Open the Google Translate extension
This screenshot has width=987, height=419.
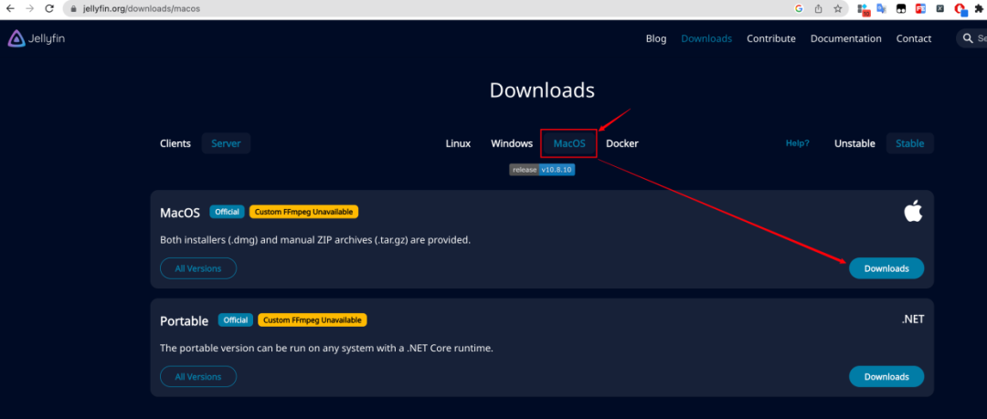(881, 9)
